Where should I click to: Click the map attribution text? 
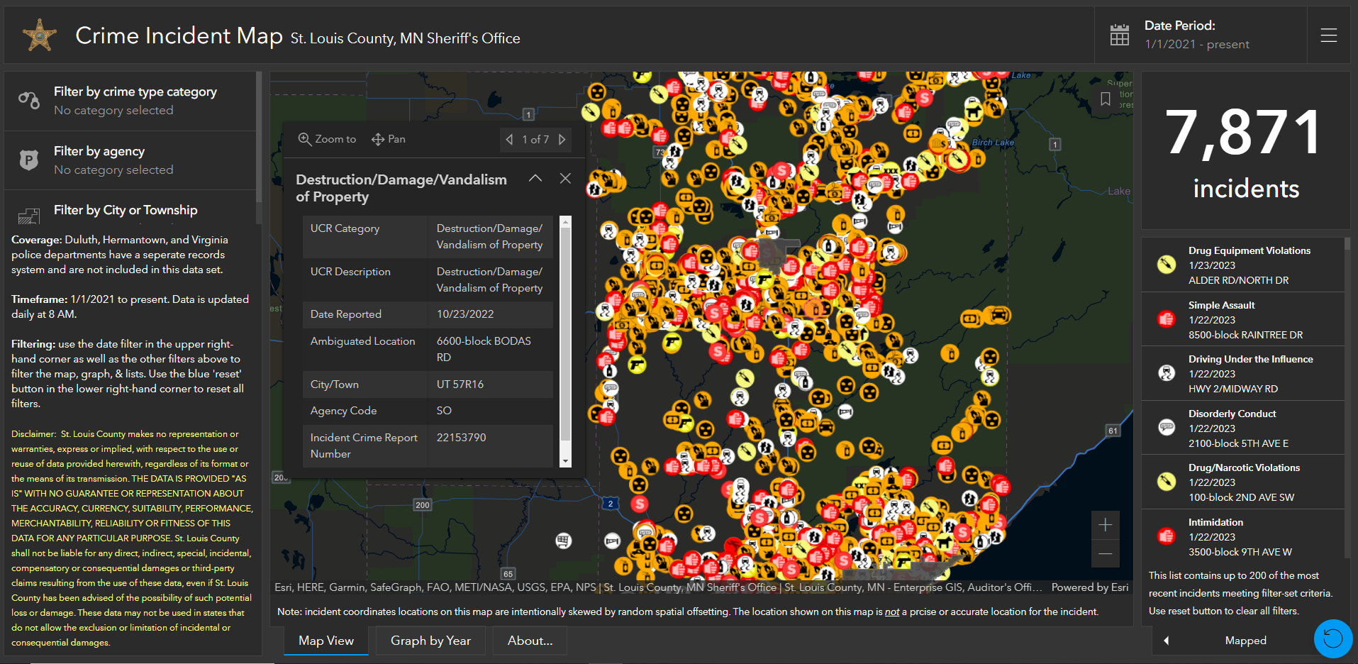658,587
